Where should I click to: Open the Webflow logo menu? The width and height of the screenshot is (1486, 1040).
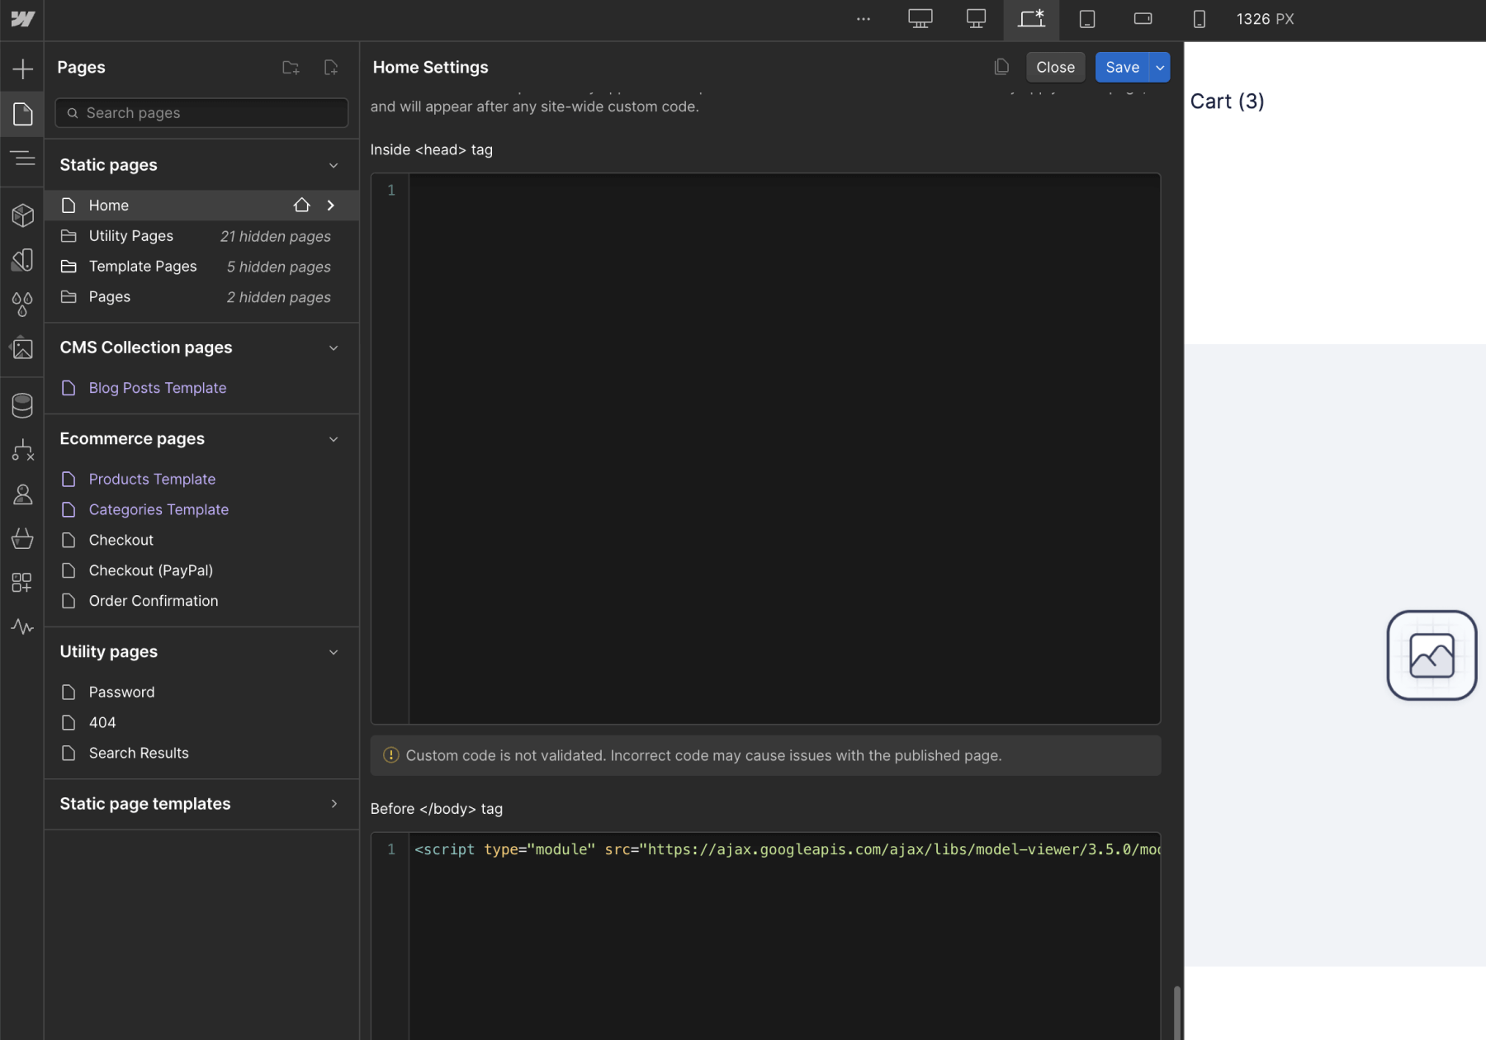[22, 19]
